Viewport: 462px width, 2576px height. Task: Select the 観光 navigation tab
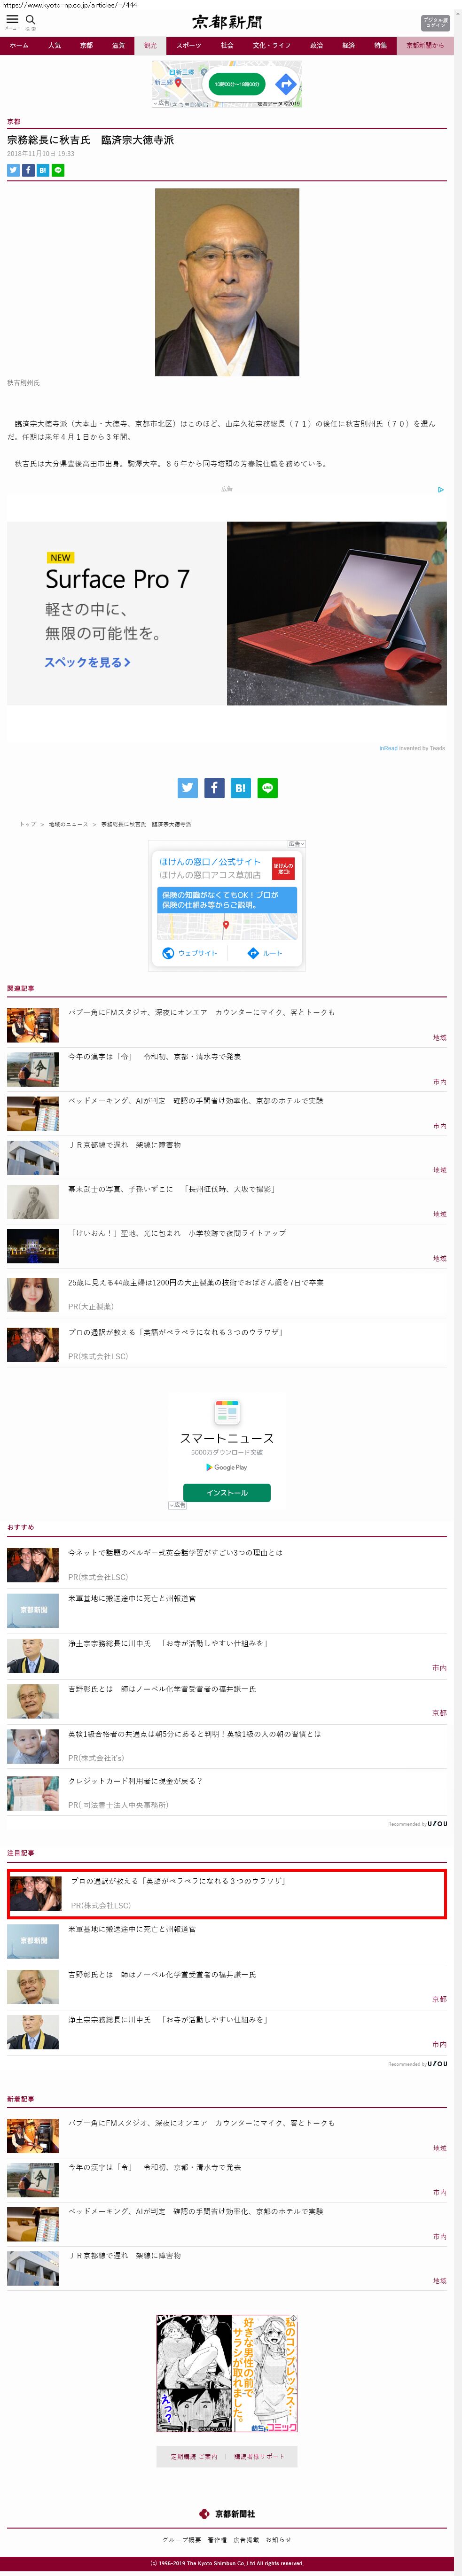[150, 45]
